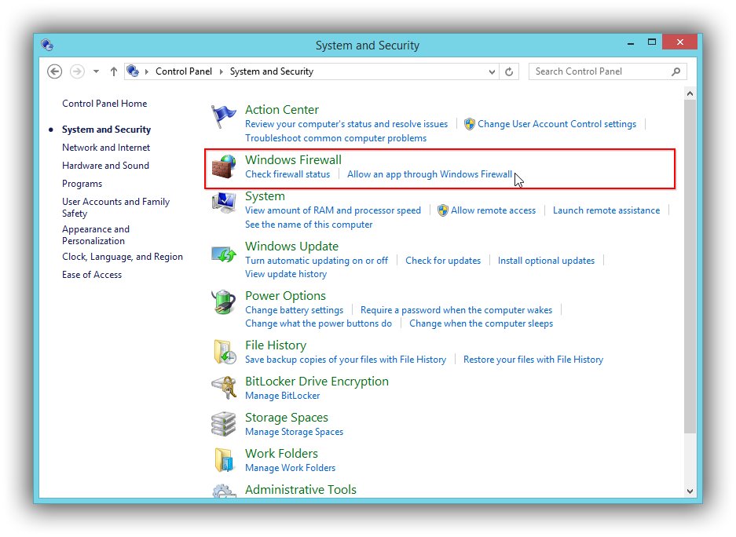
Task: Click the Power Options battery icon
Action: (x=223, y=302)
